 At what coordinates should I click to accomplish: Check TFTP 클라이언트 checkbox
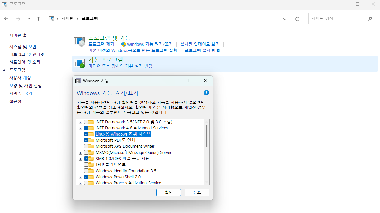(x=86, y=164)
